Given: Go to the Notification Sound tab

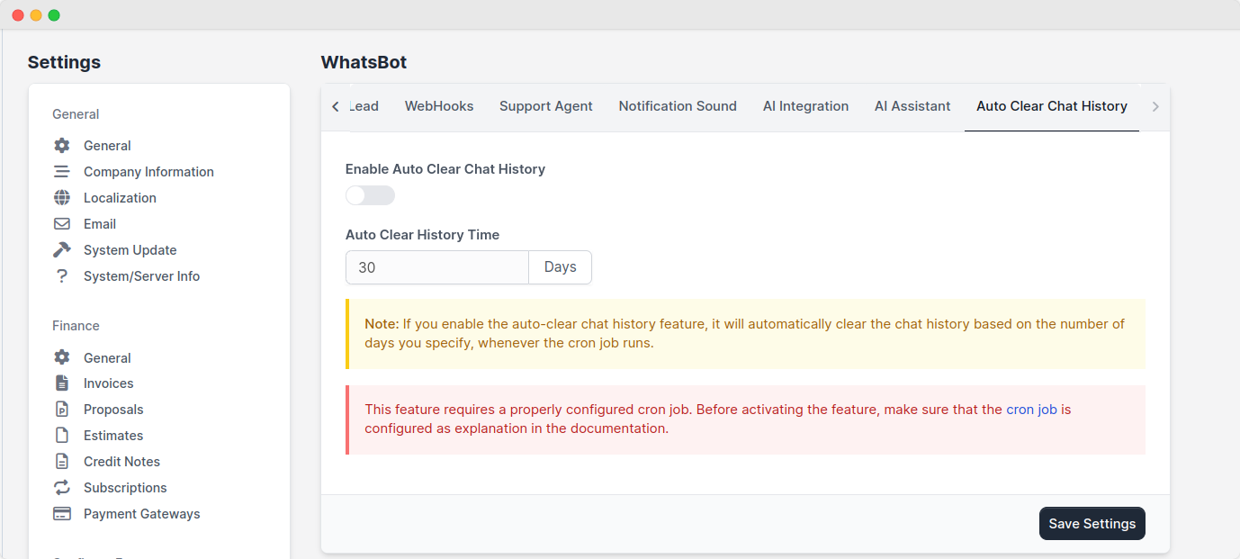Looking at the screenshot, I should [678, 106].
